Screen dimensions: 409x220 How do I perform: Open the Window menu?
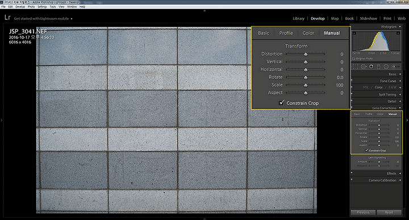[x=72, y=7]
